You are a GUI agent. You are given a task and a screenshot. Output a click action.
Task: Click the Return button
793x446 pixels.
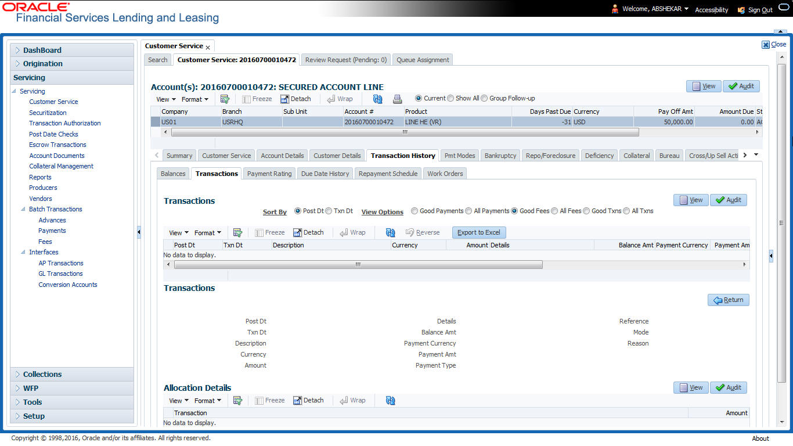[x=729, y=300]
